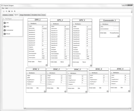This screenshot has width=134, height=111.
Task: Click the corner circle icon of SFAC_4 card
Action: pyautogui.click(x=107, y=91)
